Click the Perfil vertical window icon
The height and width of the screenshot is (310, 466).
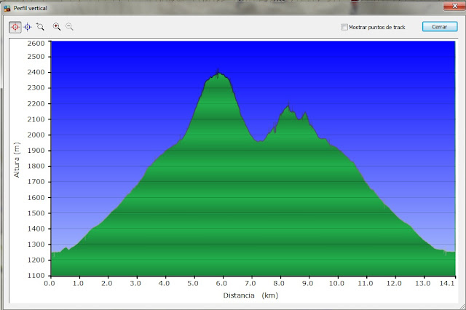click(x=7, y=8)
